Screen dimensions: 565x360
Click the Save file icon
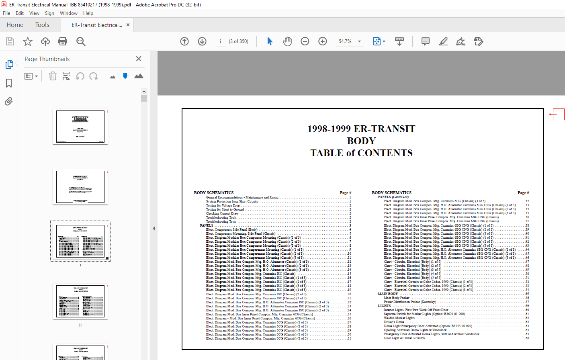click(x=10, y=41)
